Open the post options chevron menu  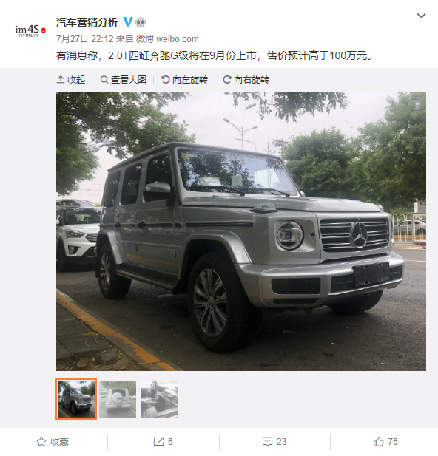pyautogui.click(x=421, y=16)
